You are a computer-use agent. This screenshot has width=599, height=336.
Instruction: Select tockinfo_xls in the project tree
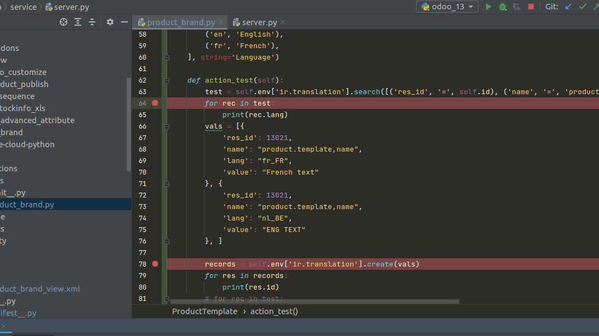[x=22, y=108]
